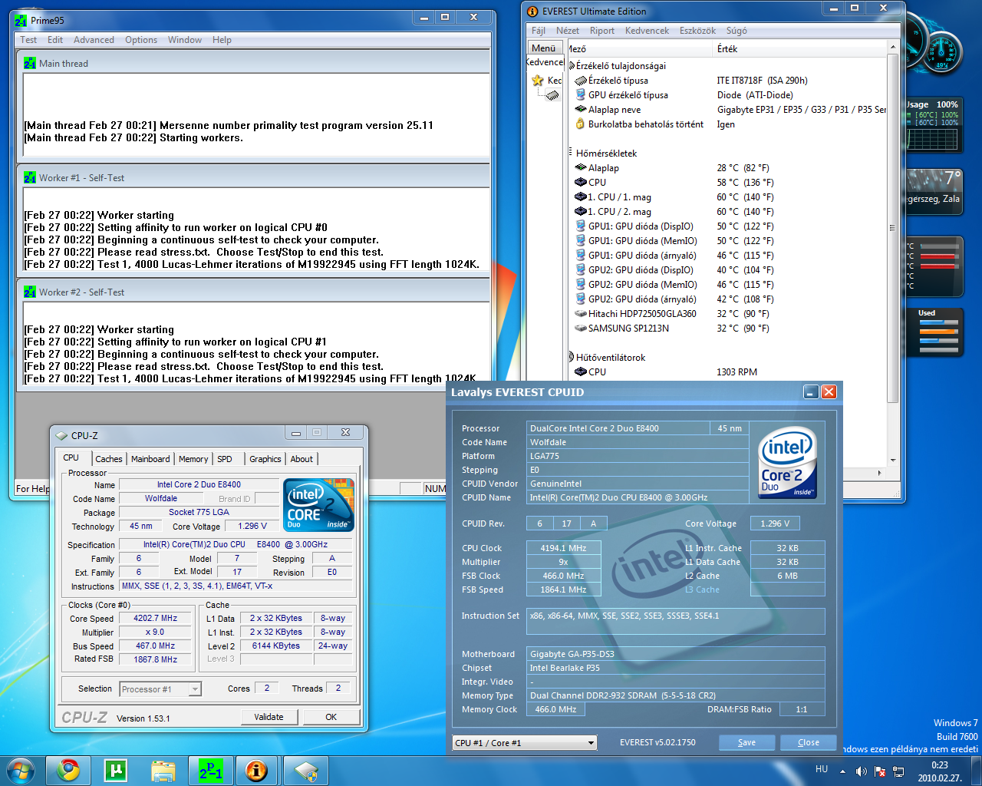Click the CPU fan row icon under Hűtőventilátorok
This screenshot has height=786, width=982.
(x=581, y=372)
